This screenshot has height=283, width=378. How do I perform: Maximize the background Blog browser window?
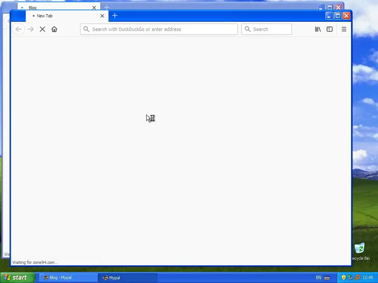point(330,7)
